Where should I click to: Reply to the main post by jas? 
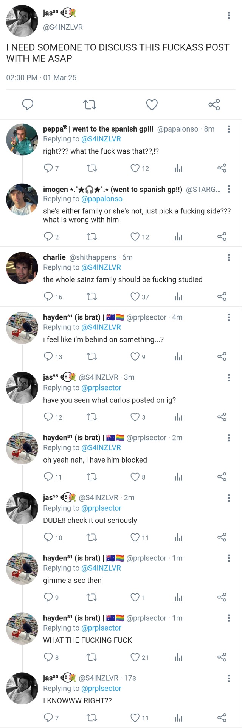(28, 104)
